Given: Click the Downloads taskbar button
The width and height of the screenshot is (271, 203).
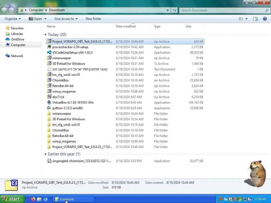Looking at the screenshot, I should (x=73, y=199).
